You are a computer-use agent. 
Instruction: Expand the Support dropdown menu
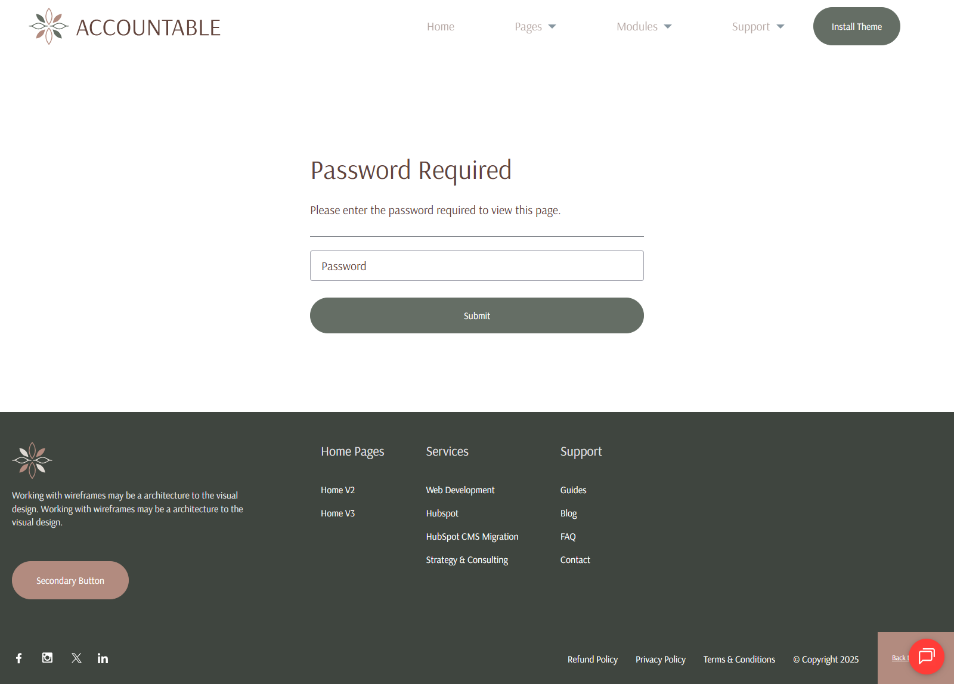tap(757, 27)
